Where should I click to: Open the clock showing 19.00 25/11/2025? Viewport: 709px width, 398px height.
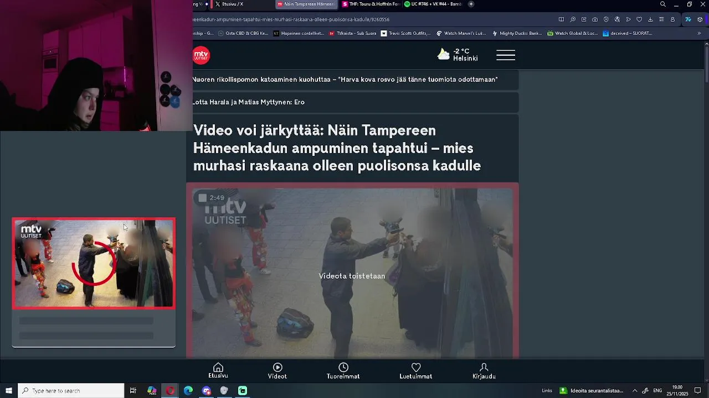click(677, 391)
